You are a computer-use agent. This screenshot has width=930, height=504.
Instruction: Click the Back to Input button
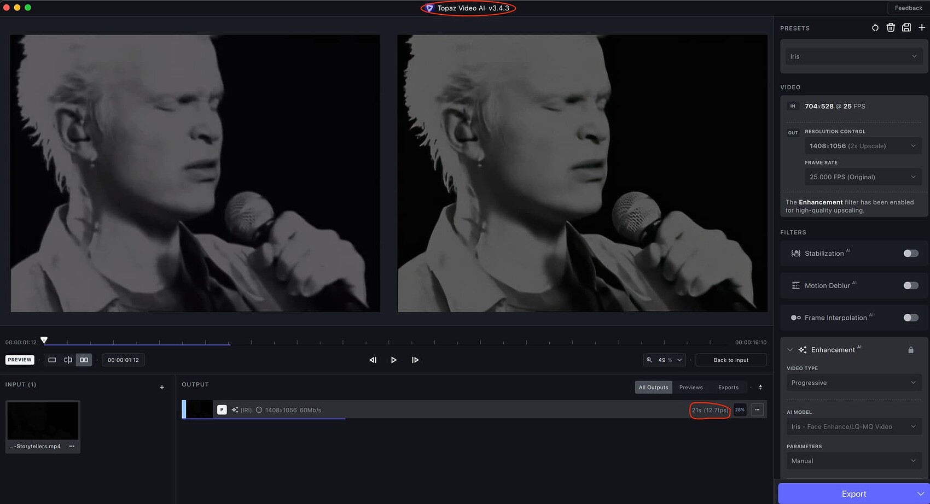(731, 360)
